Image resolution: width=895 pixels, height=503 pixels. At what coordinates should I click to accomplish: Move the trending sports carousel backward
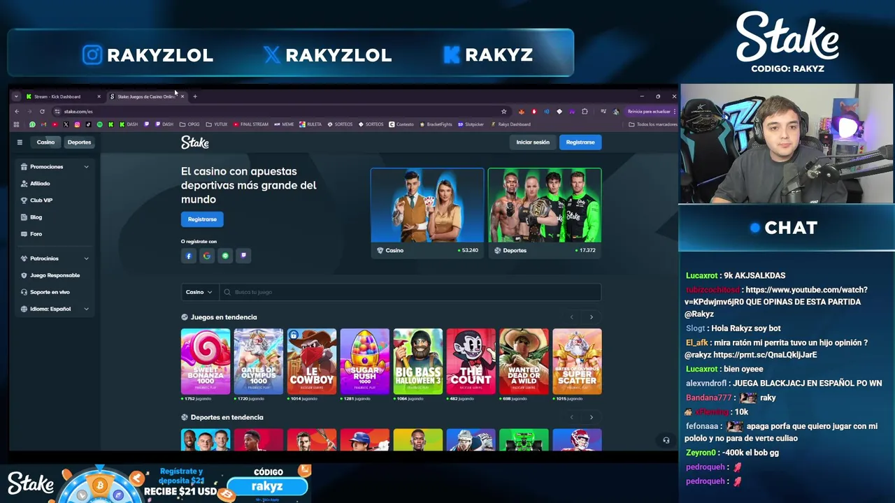(x=571, y=417)
